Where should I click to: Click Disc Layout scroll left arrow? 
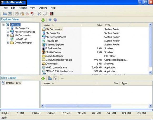[x=43, y=106]
